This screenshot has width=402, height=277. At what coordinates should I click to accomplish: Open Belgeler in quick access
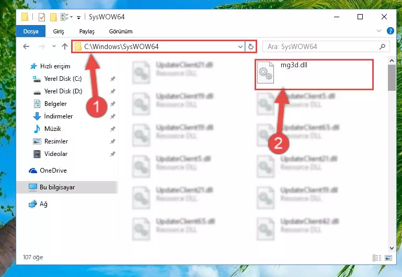click(x=50, y=104)
